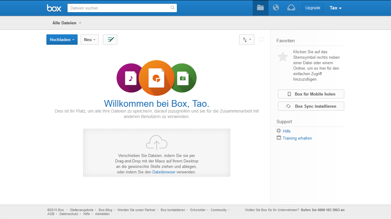Click the Willkommen bei Box, Tao. heading
Screen dimensions: 391x219
point(157,103)
